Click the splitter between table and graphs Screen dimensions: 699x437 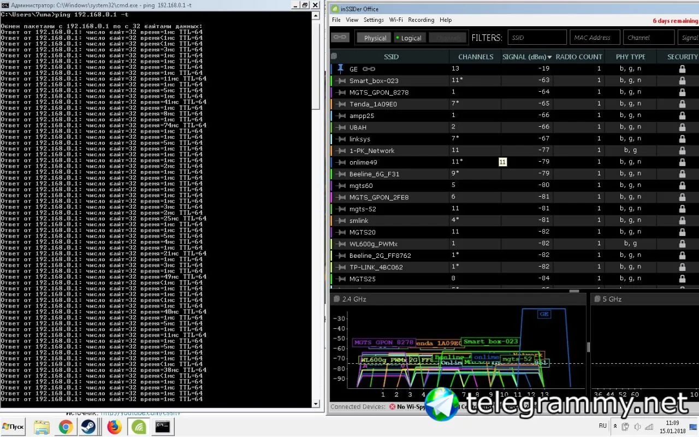pyautogui.click(x=574, y=291)
